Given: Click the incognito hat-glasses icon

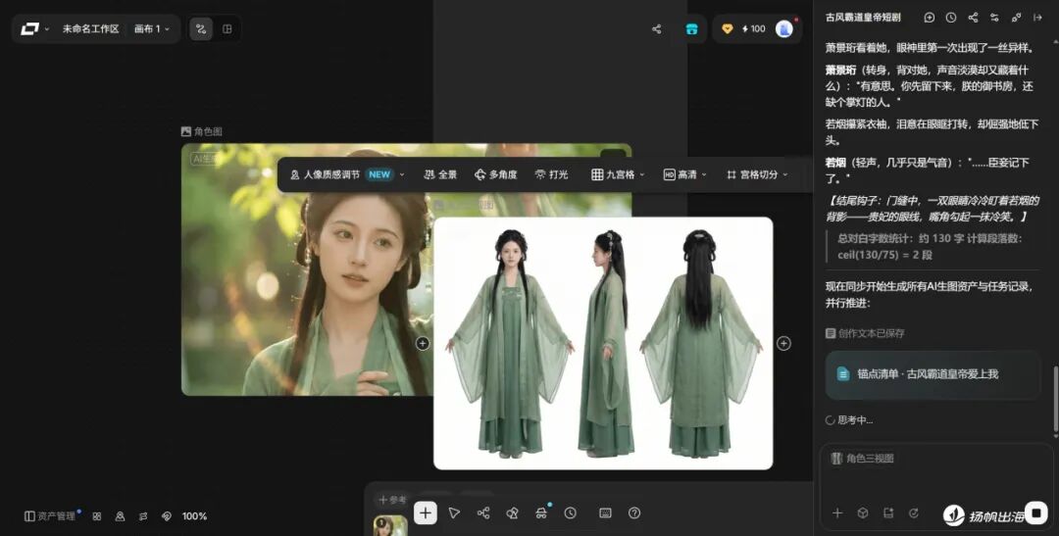Looking at the screenshot, I should coord(541,513).
